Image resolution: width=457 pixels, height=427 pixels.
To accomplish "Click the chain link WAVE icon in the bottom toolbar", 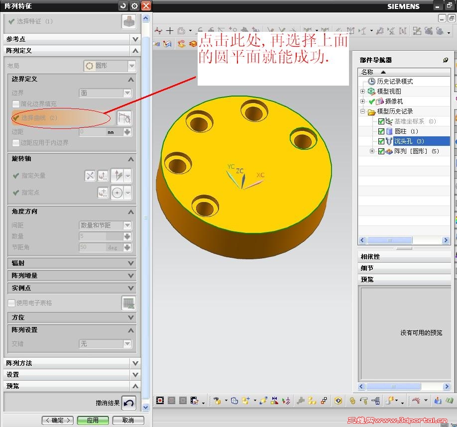I will click(x=352, y=401).
